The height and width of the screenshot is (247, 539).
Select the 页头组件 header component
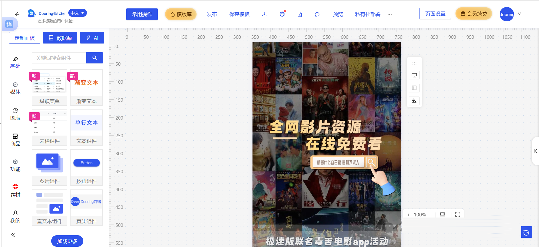click(86, 208)
